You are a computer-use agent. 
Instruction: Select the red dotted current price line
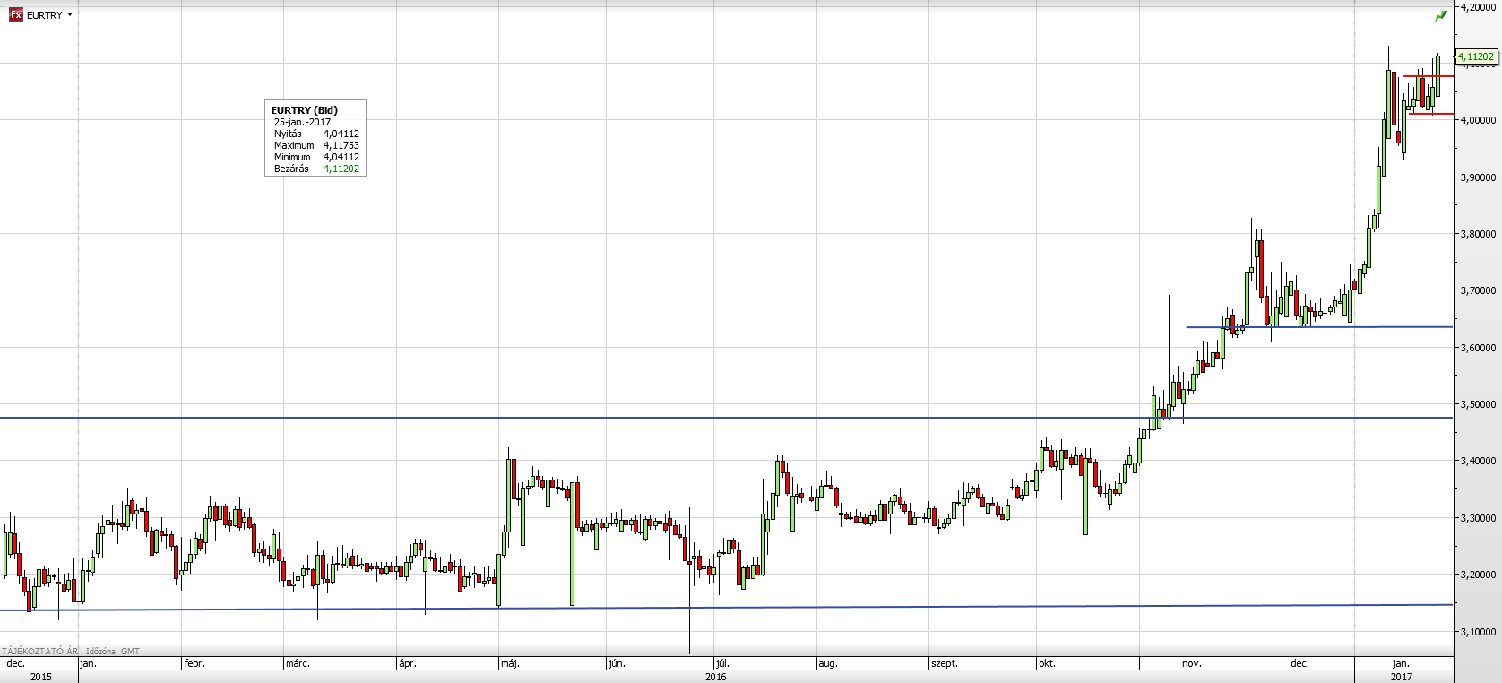pos(727,56)
